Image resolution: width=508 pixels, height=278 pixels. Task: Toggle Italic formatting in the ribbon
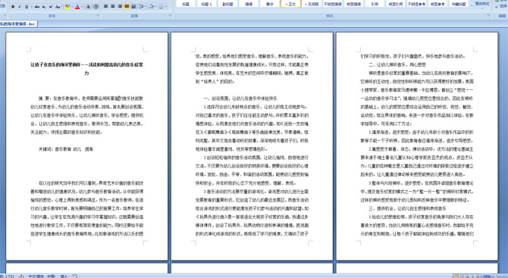pos(20,7)
